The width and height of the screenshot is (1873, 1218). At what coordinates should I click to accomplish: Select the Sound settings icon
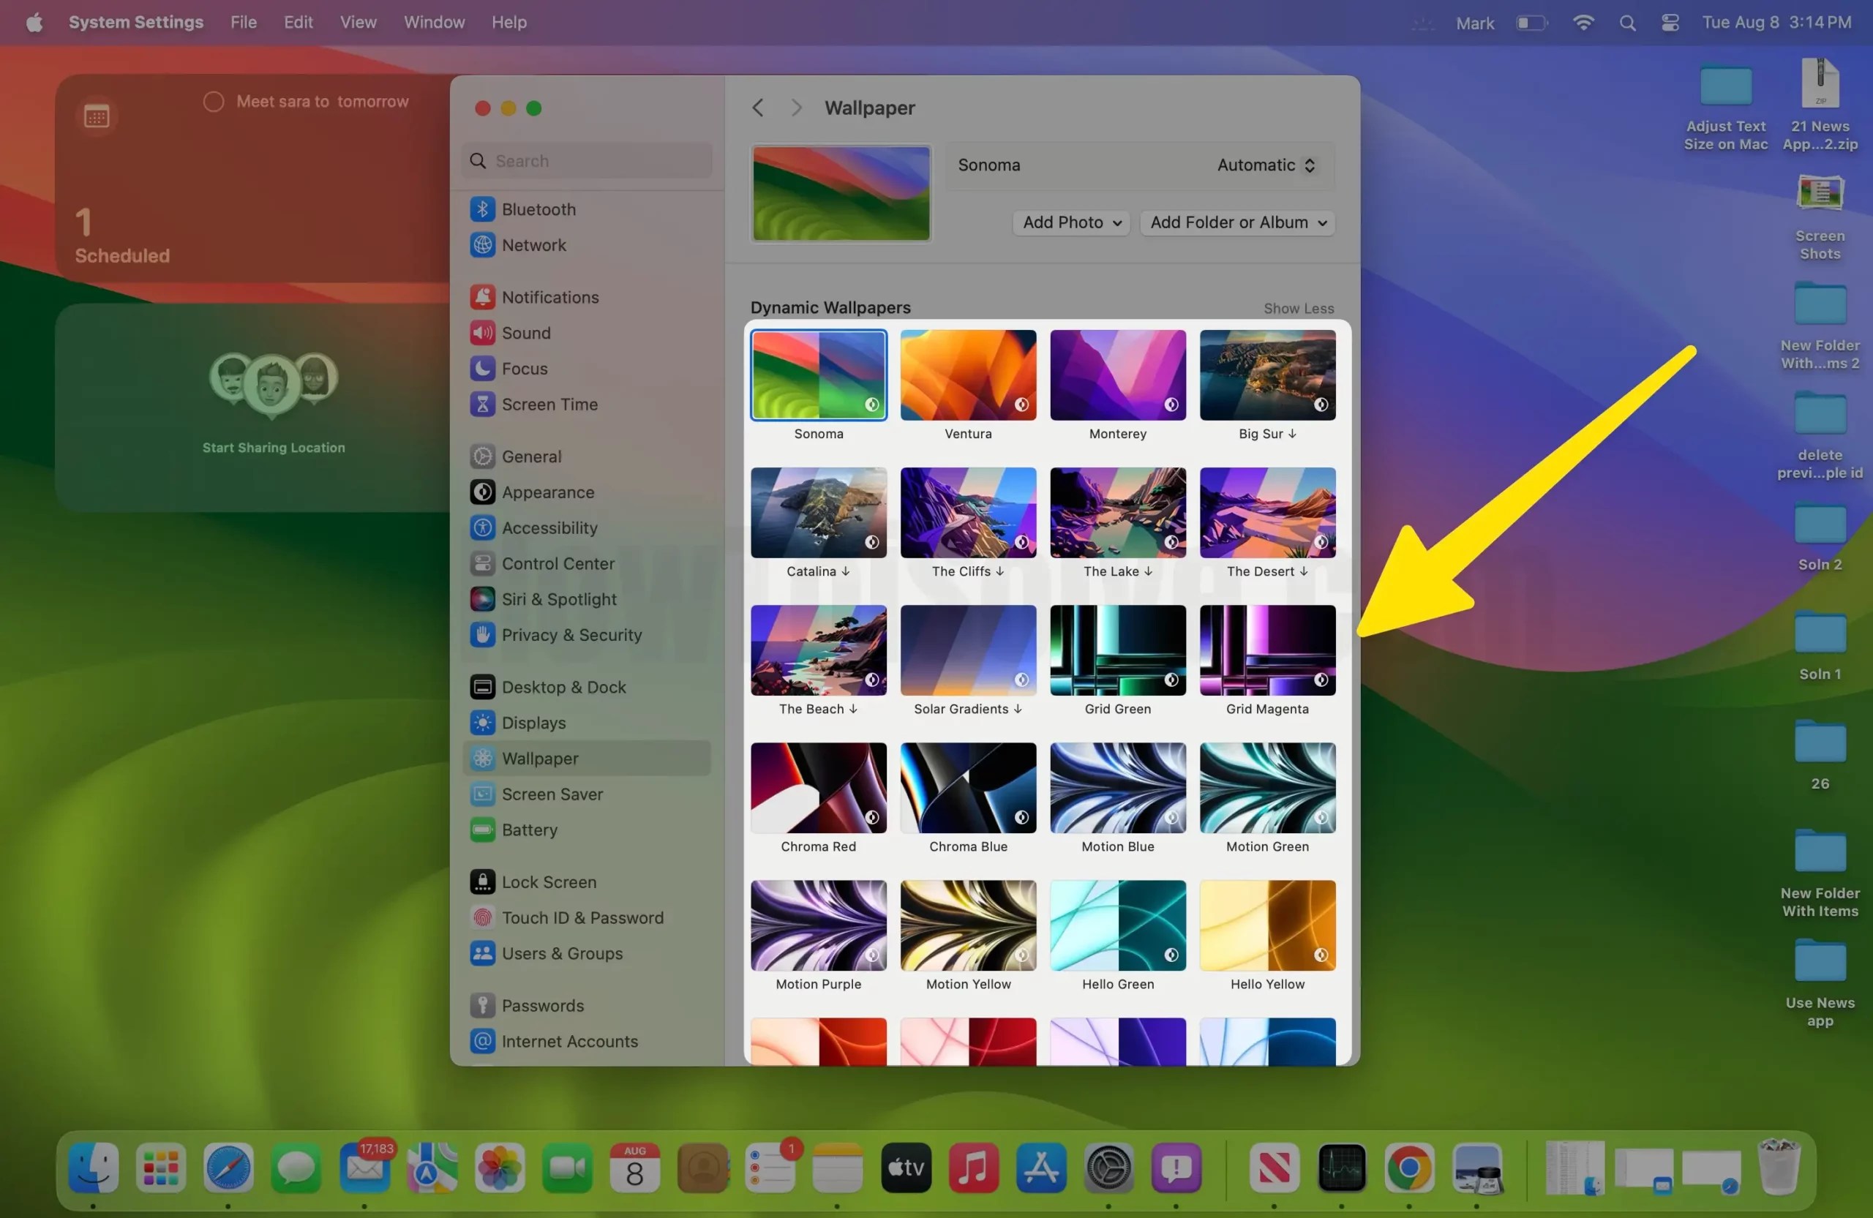[526, 333]
